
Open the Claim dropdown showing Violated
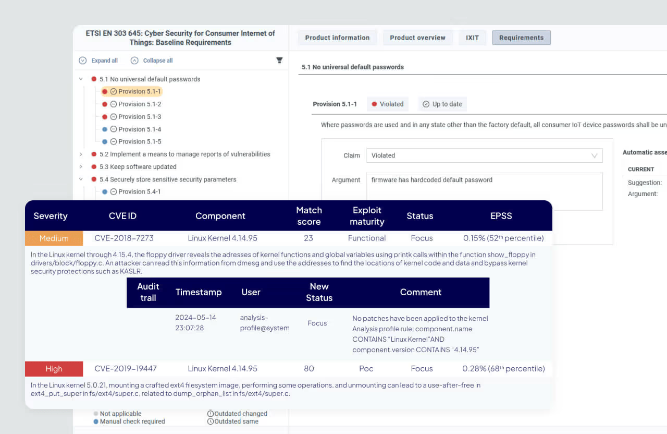(x=484, y=155)
